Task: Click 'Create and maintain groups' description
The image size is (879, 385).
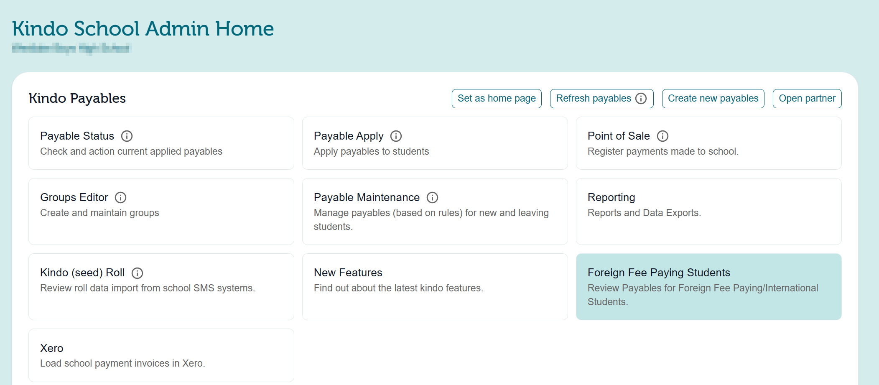Action: point(99,213)
